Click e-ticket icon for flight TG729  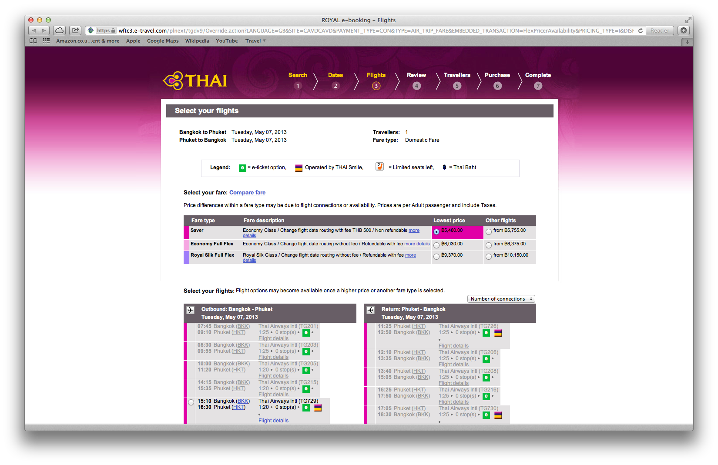[x=306, y=408]
